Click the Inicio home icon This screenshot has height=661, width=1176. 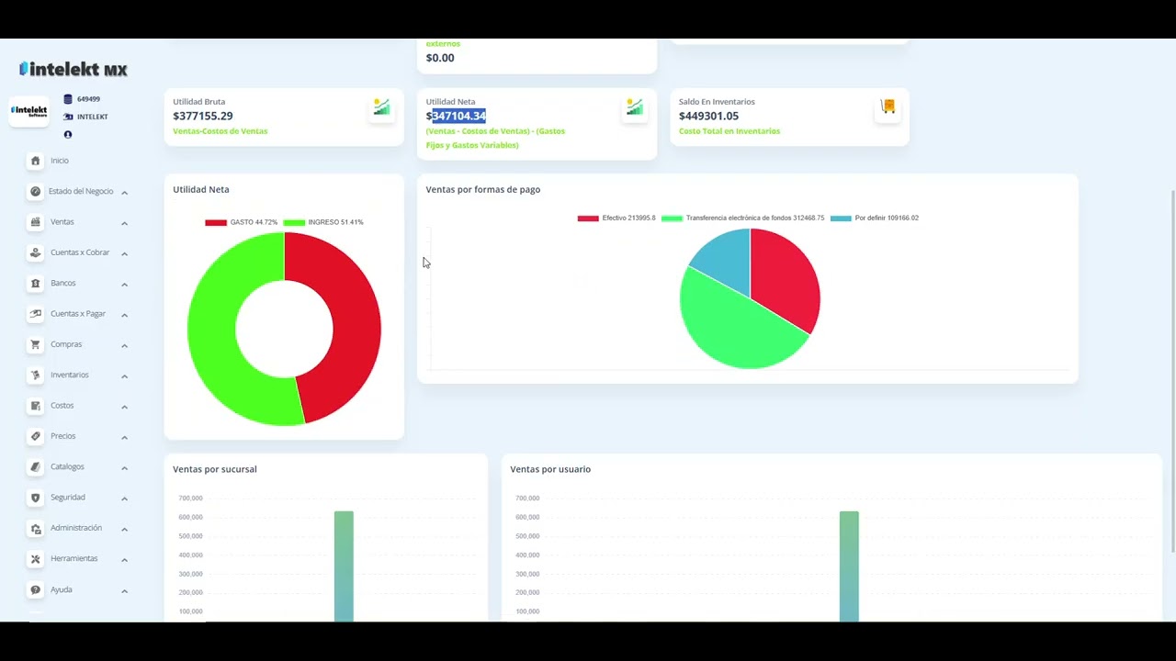pyautogui.click(x=35, y=161)
